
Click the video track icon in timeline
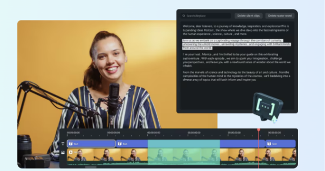tap(63, 153)
